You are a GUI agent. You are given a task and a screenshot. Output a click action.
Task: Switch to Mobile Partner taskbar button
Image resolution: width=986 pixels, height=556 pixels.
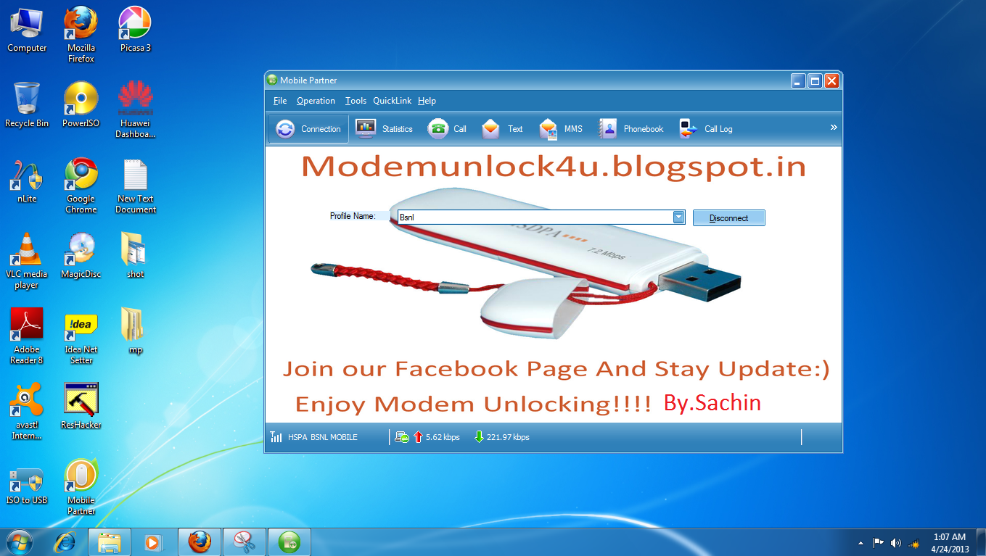coord(289,542)
